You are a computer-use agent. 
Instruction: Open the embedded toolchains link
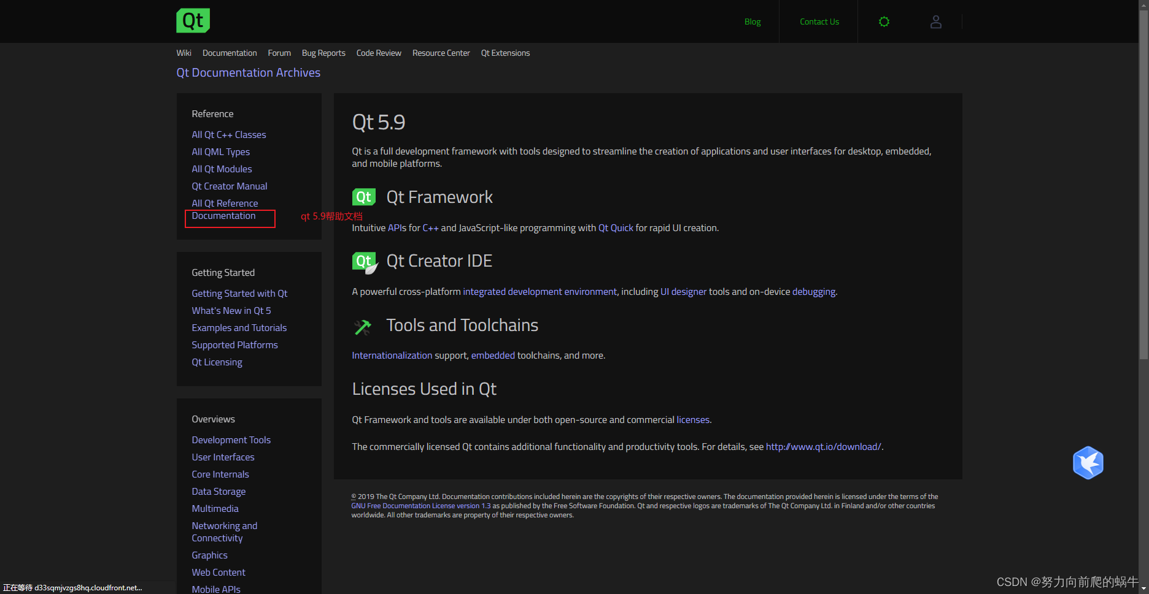493,355
